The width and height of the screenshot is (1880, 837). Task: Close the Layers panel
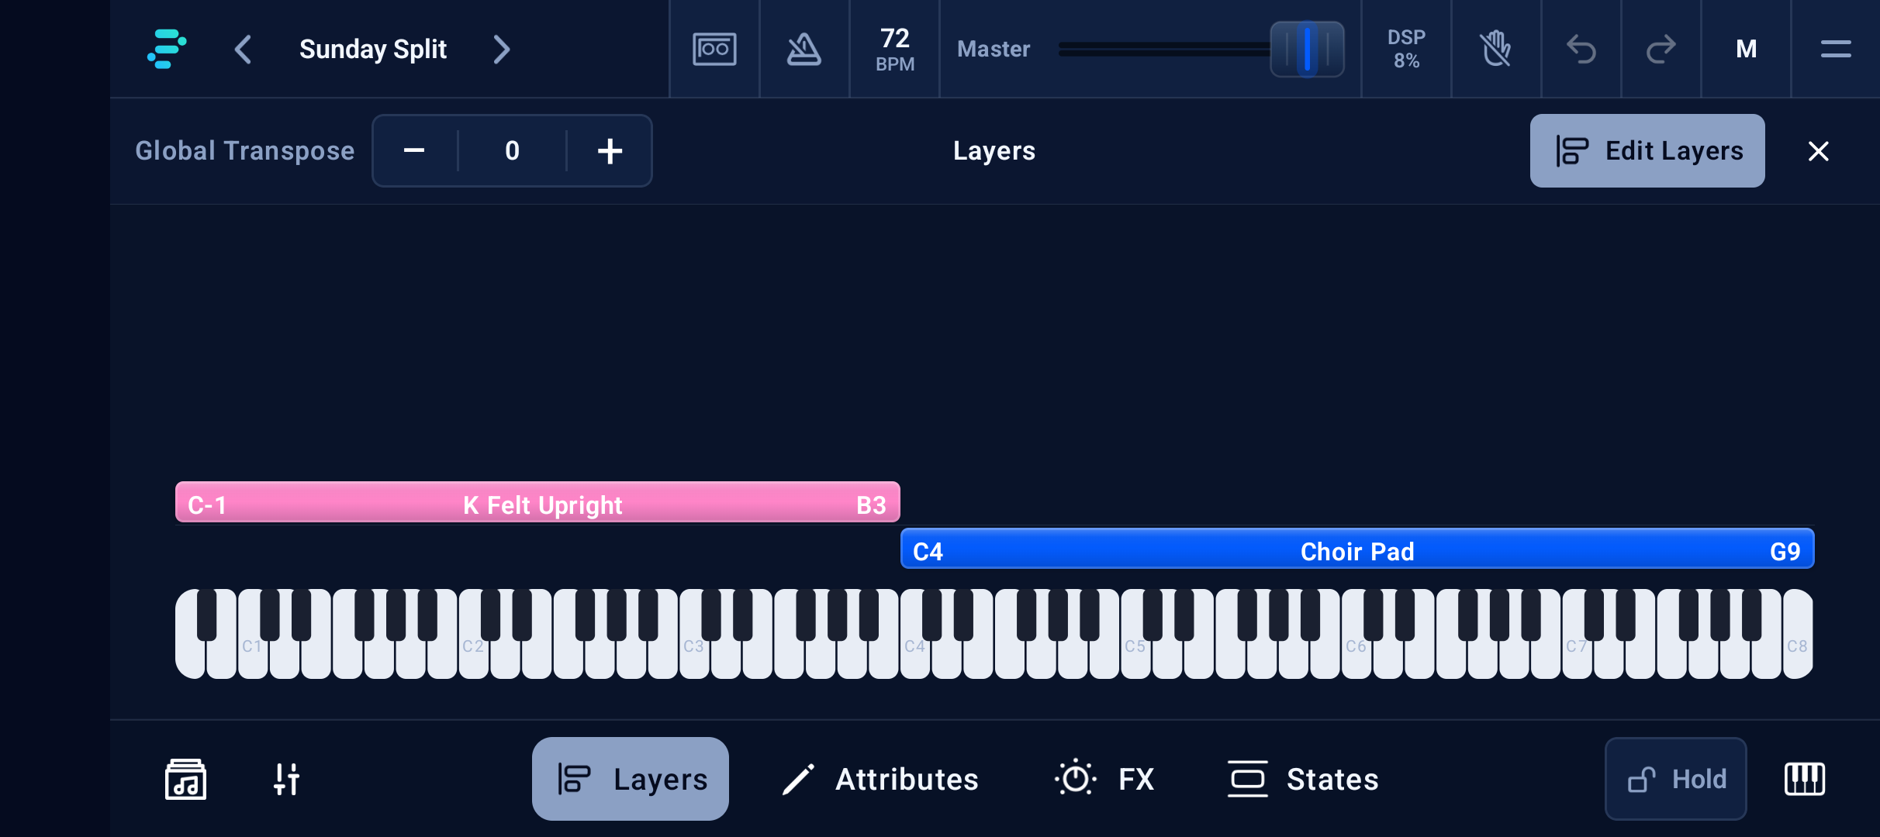[x=1818, y=150]
